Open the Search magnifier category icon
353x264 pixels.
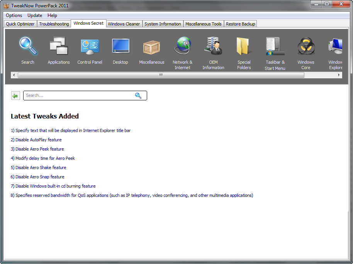point(28,46)
